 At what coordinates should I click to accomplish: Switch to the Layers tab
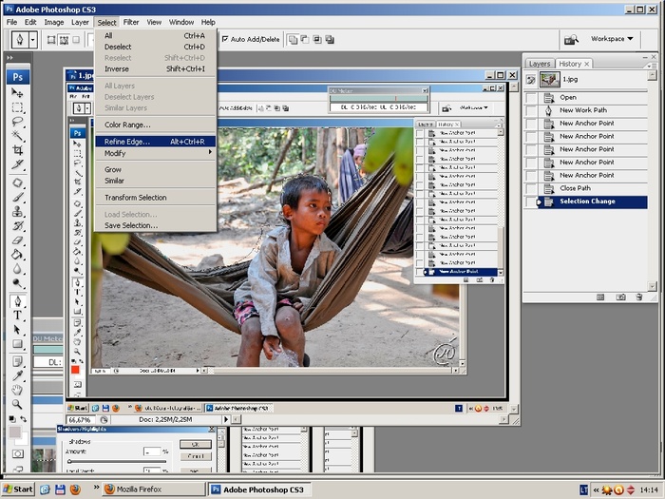point(540,64)
